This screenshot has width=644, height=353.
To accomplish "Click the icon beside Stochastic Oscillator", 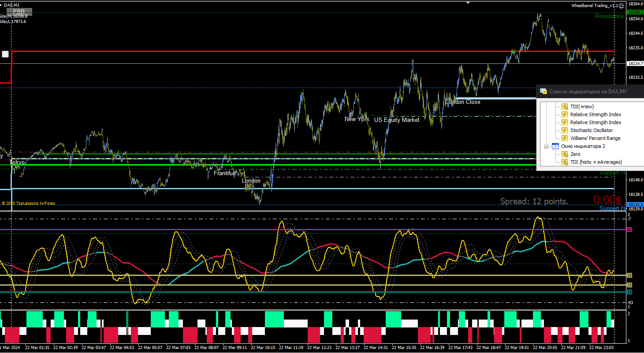I will pyautogui.click(x=565, y=130).
